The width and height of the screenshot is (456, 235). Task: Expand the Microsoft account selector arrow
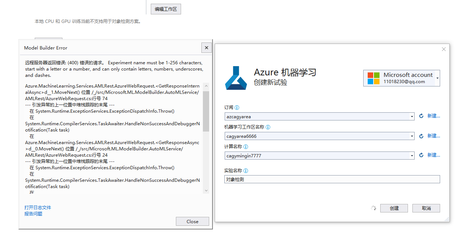[438, 78]
